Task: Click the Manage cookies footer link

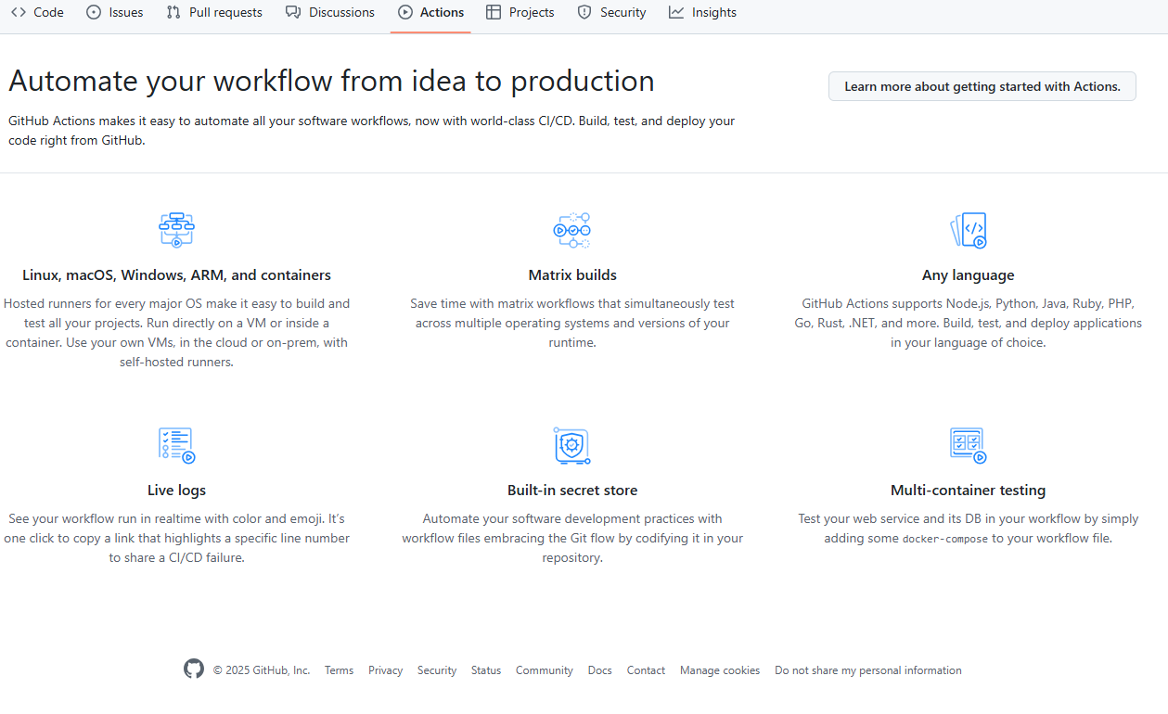Action: coord(719,669)
